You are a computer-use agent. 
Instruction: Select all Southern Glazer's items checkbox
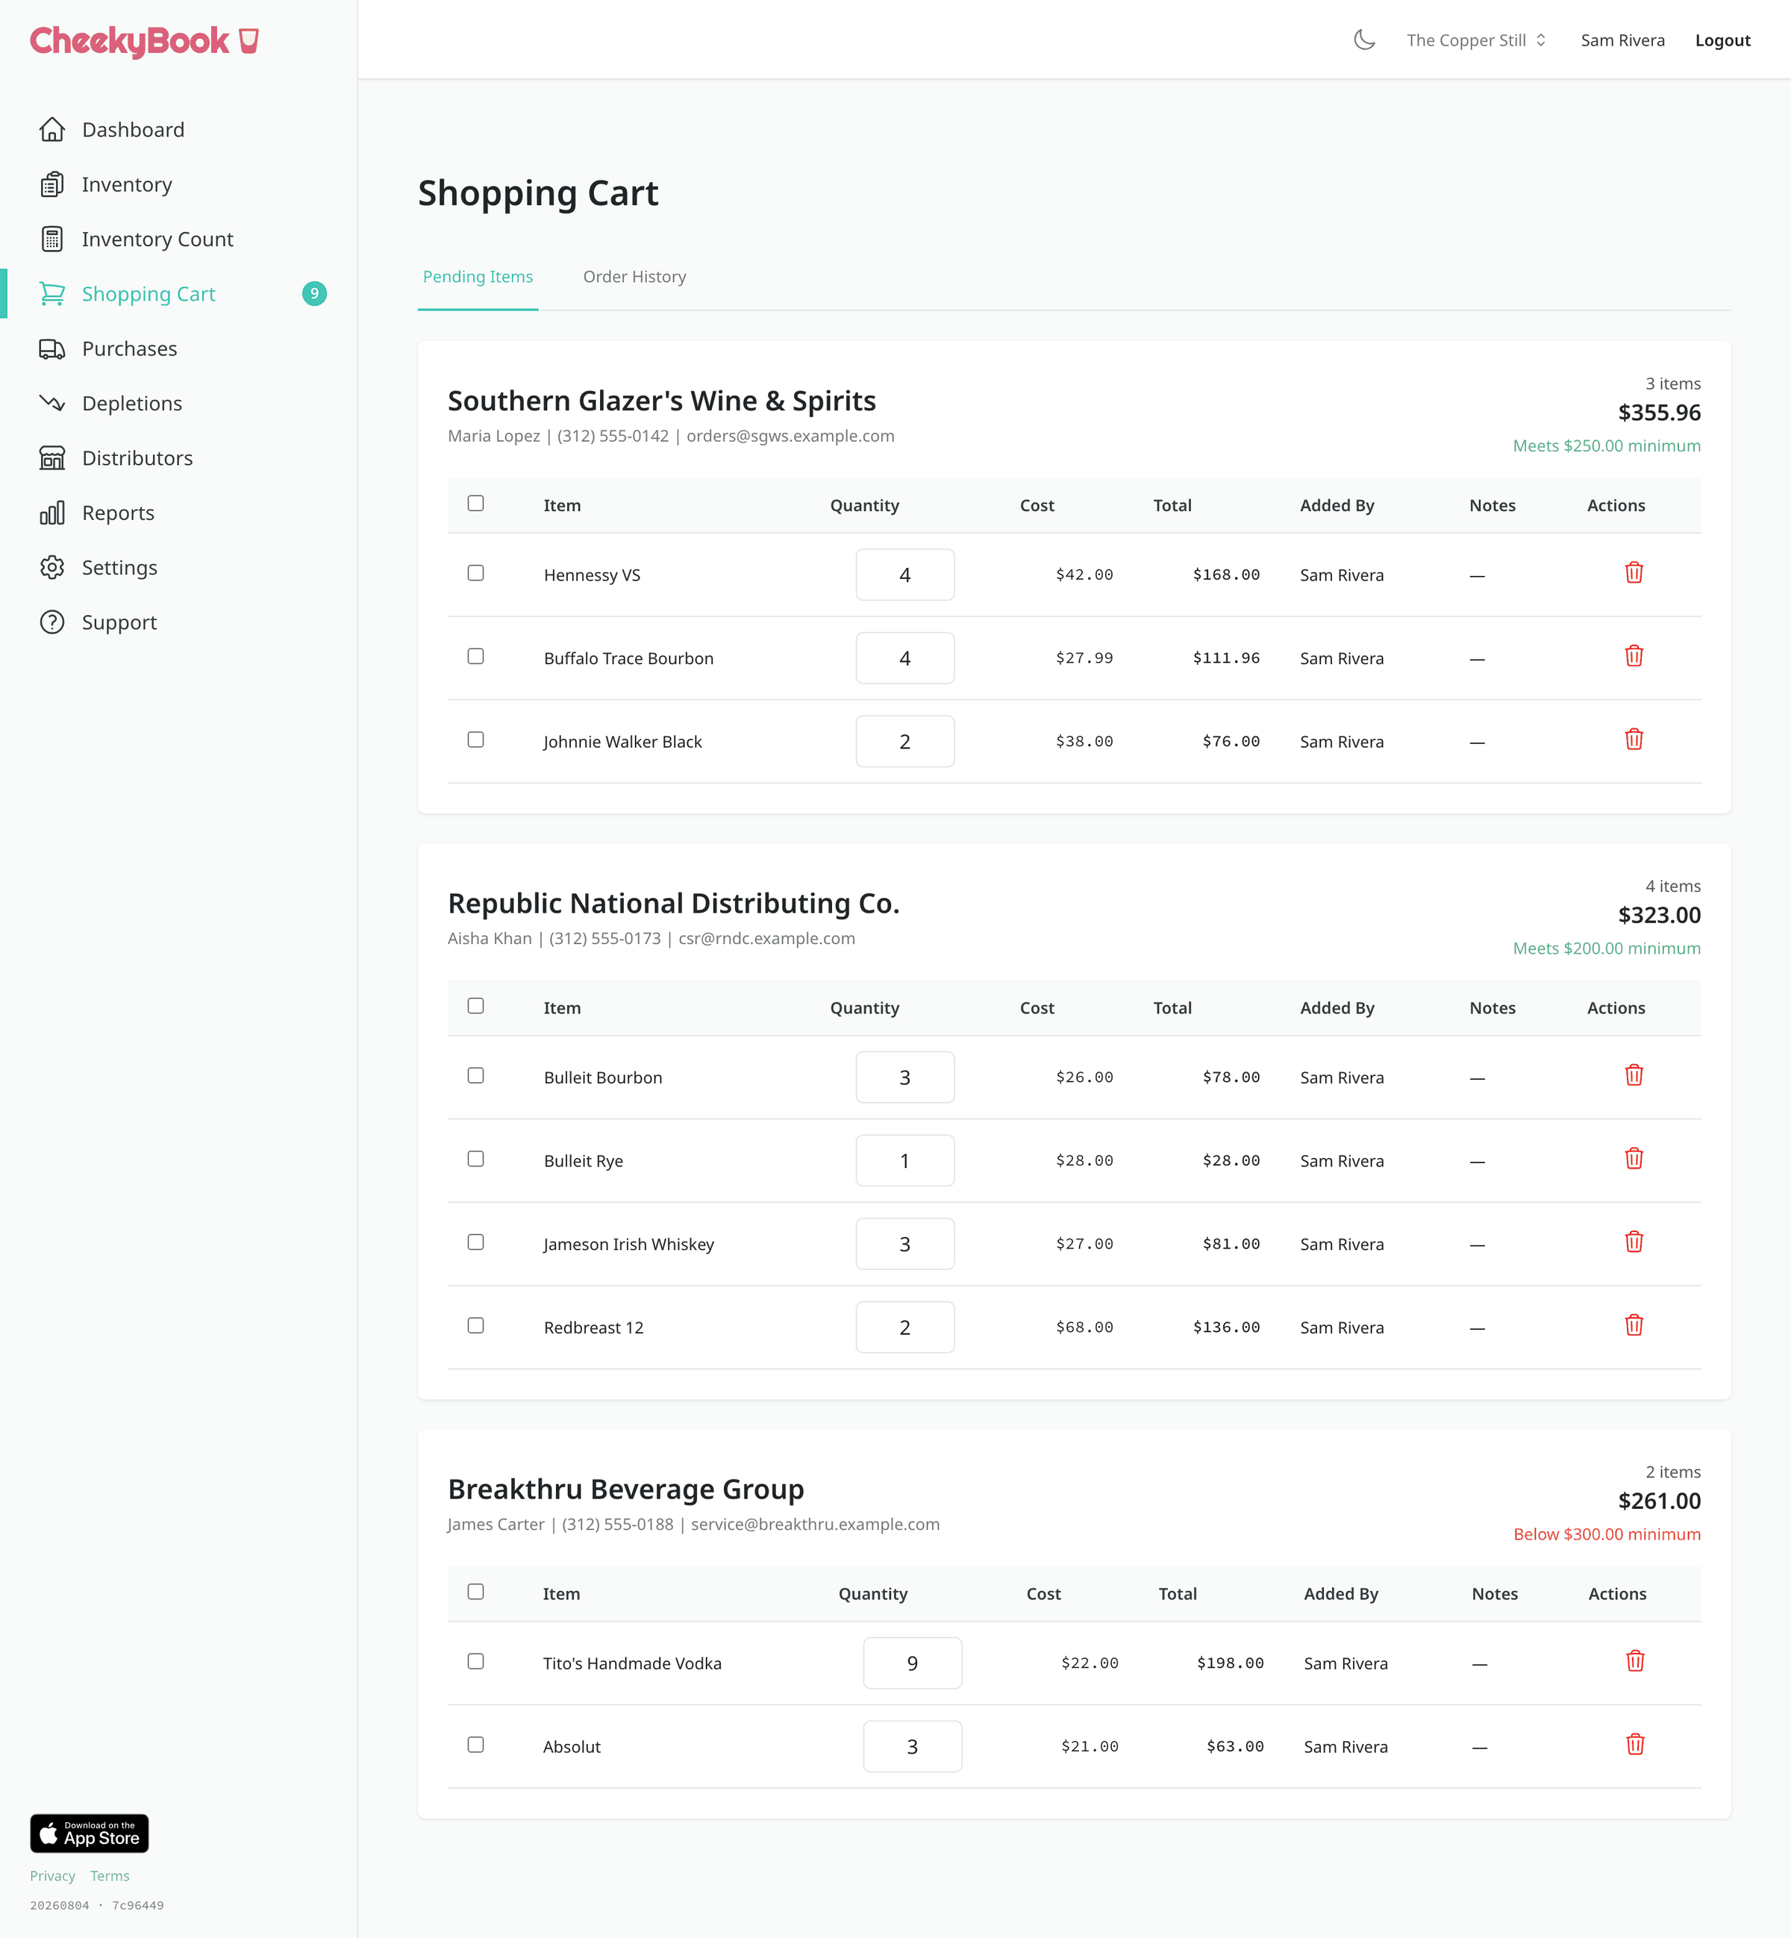pyautogui.click(x=476, y=503)
